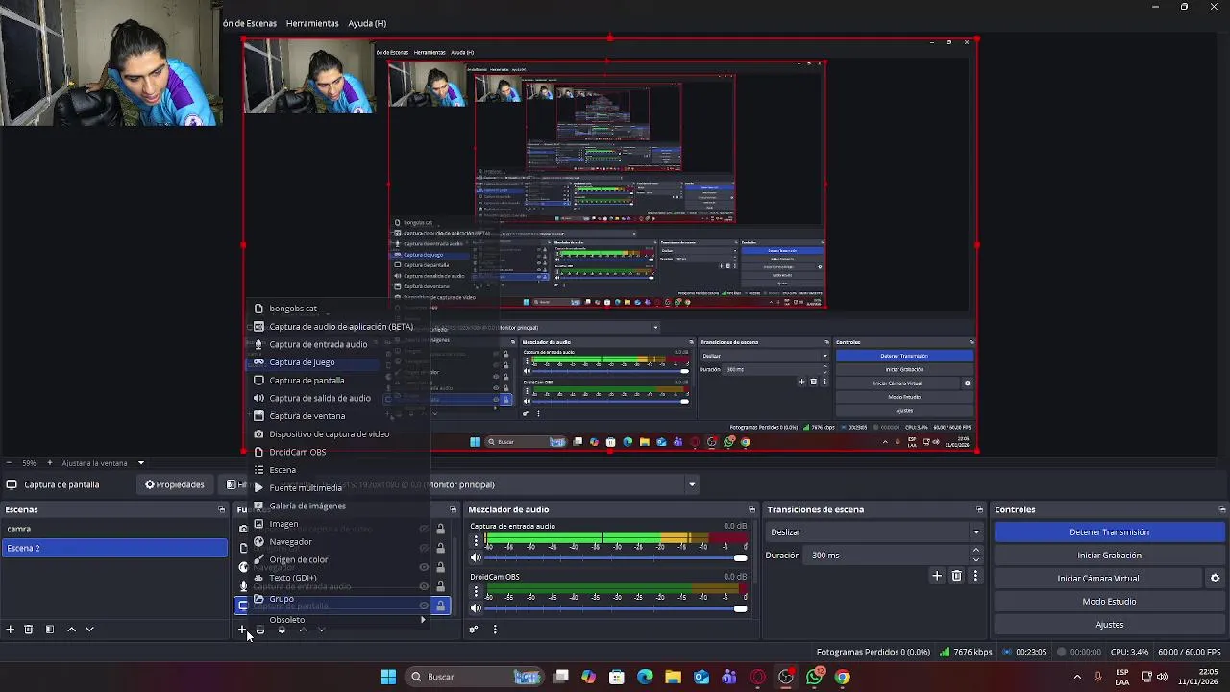Open Captura de entrada audio three-dot options
This screenshot has height=692, width=1230.
click(x=476, y=540)
